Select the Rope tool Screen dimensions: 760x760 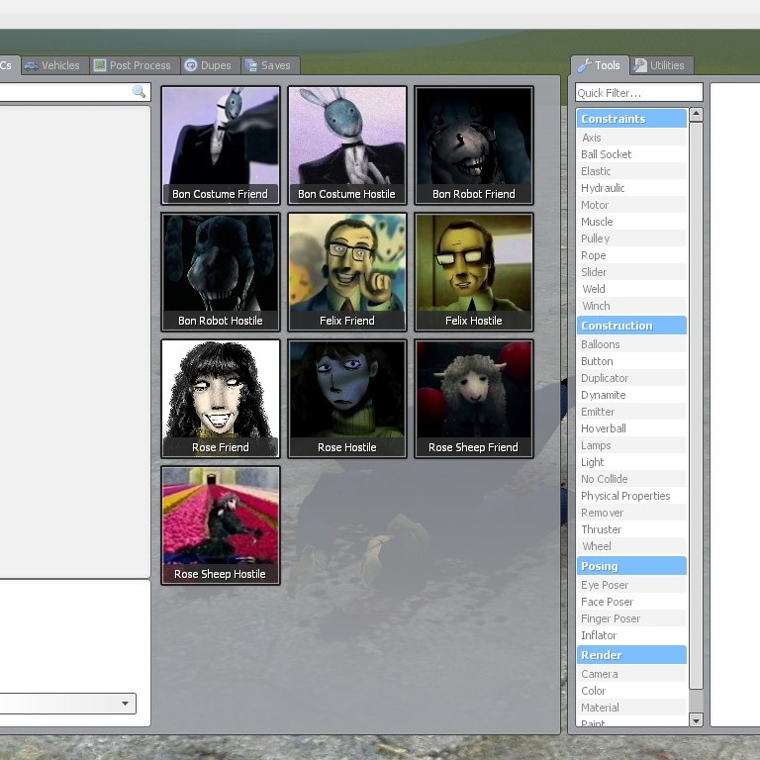click(x=631, y=255)
